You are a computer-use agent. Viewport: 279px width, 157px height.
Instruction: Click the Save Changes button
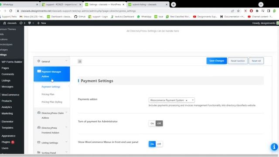click(x=217, y=61)
